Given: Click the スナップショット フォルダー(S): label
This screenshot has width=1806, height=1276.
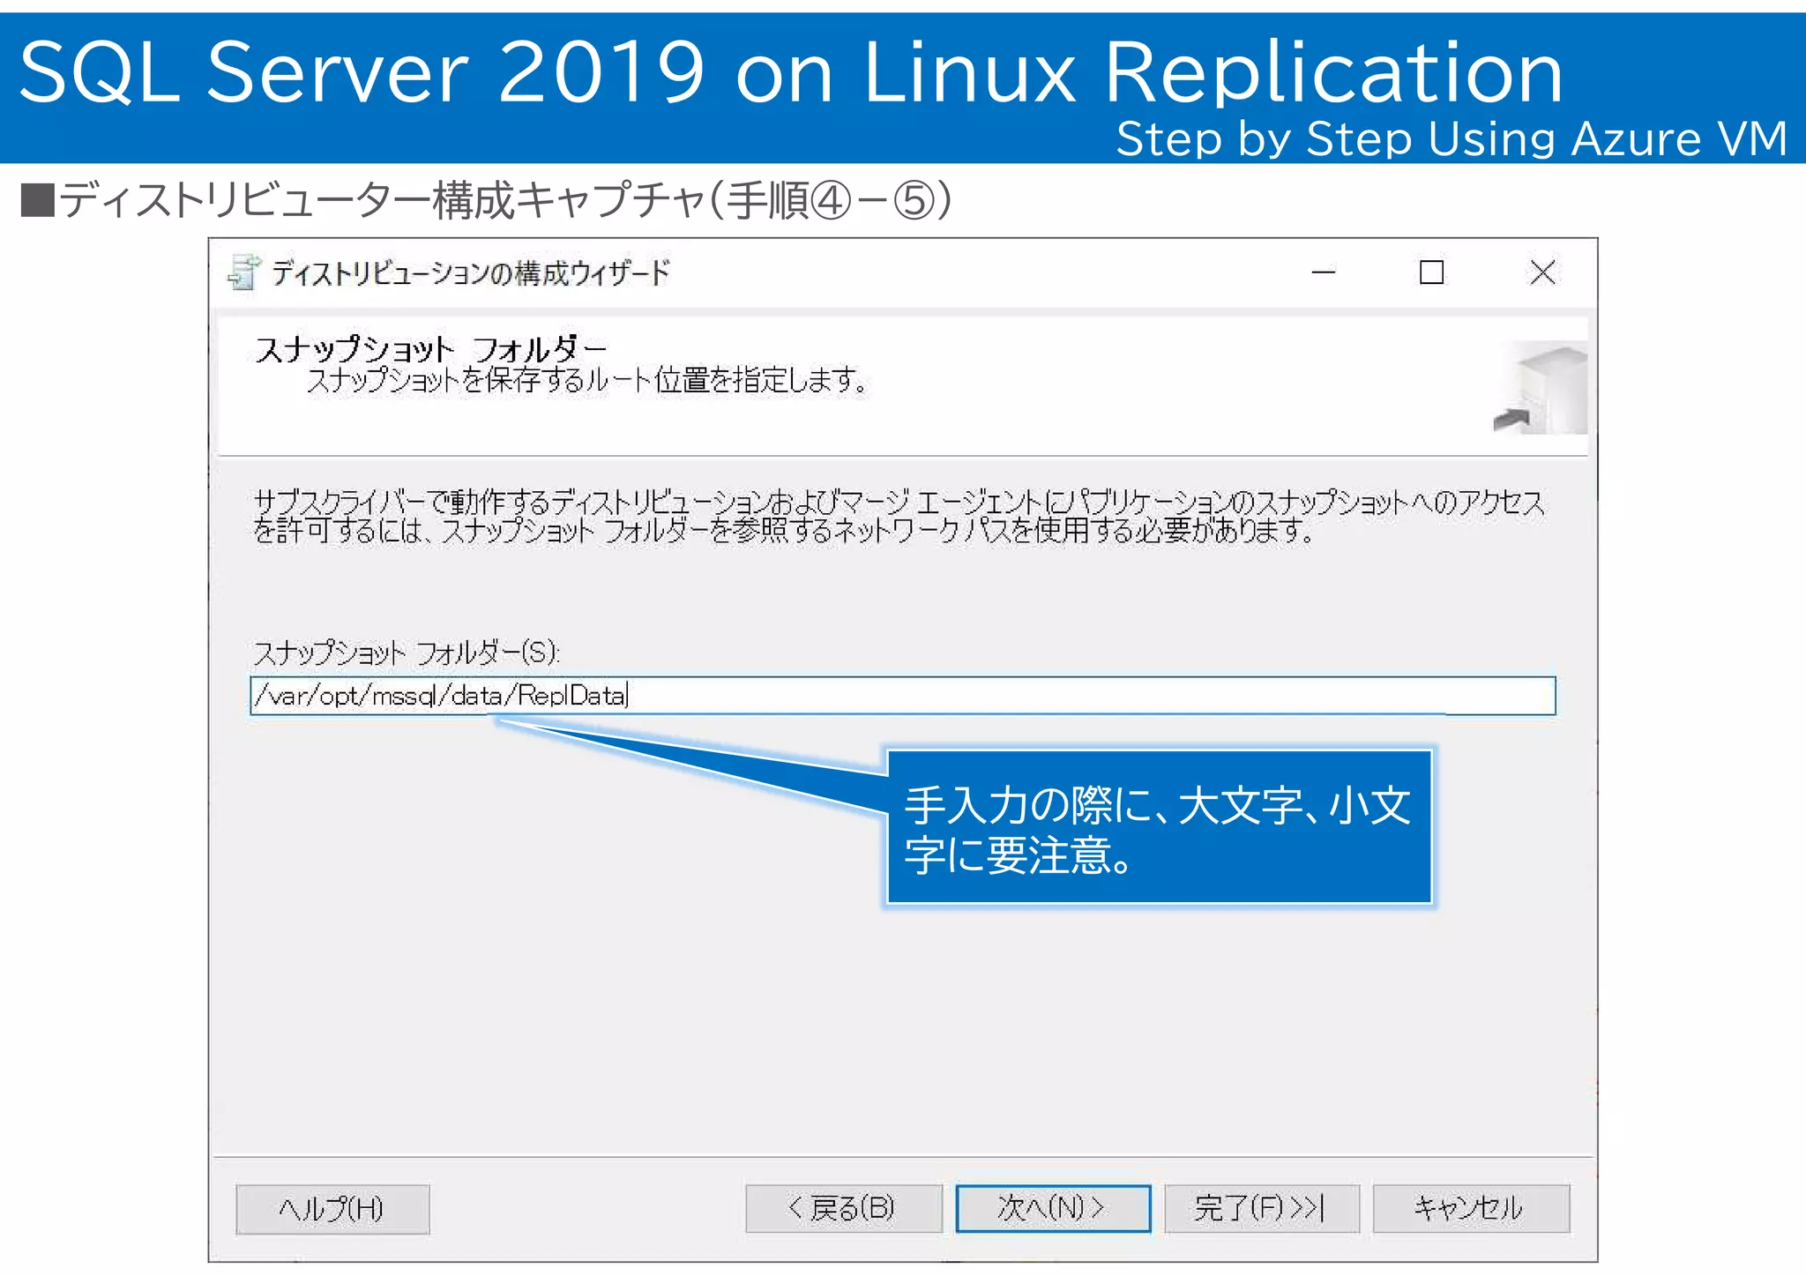Looking at the screenshot, I should click(407, 653).
